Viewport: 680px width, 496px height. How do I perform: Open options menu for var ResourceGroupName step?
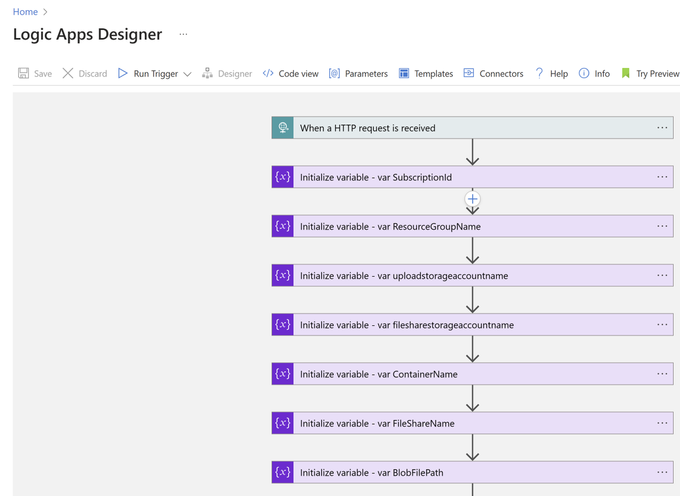pyautogui.click(x=662, y=226)
